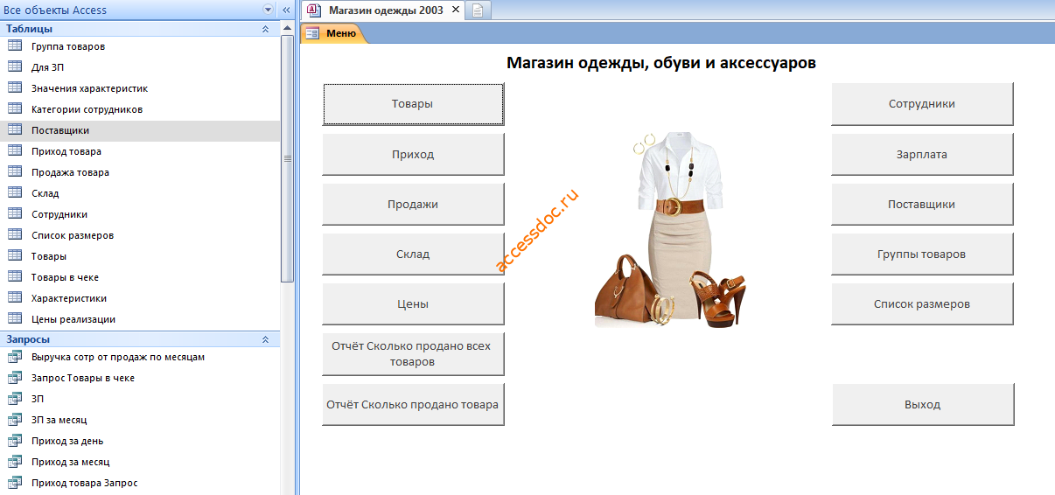The image size is (1055, 495).
Task: Select Выручка сотр от продаж по месяцам query
Action: tap(118, 357)
